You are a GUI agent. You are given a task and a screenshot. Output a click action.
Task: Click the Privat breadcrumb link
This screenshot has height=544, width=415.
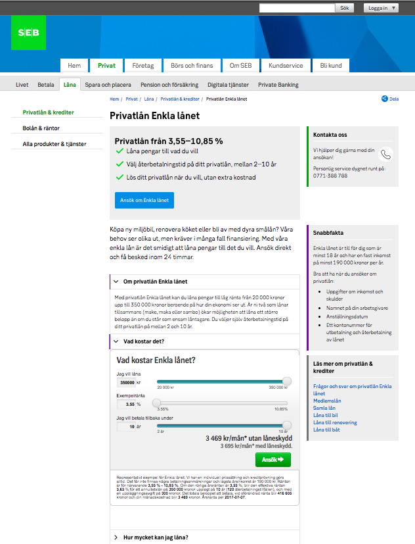131,99
